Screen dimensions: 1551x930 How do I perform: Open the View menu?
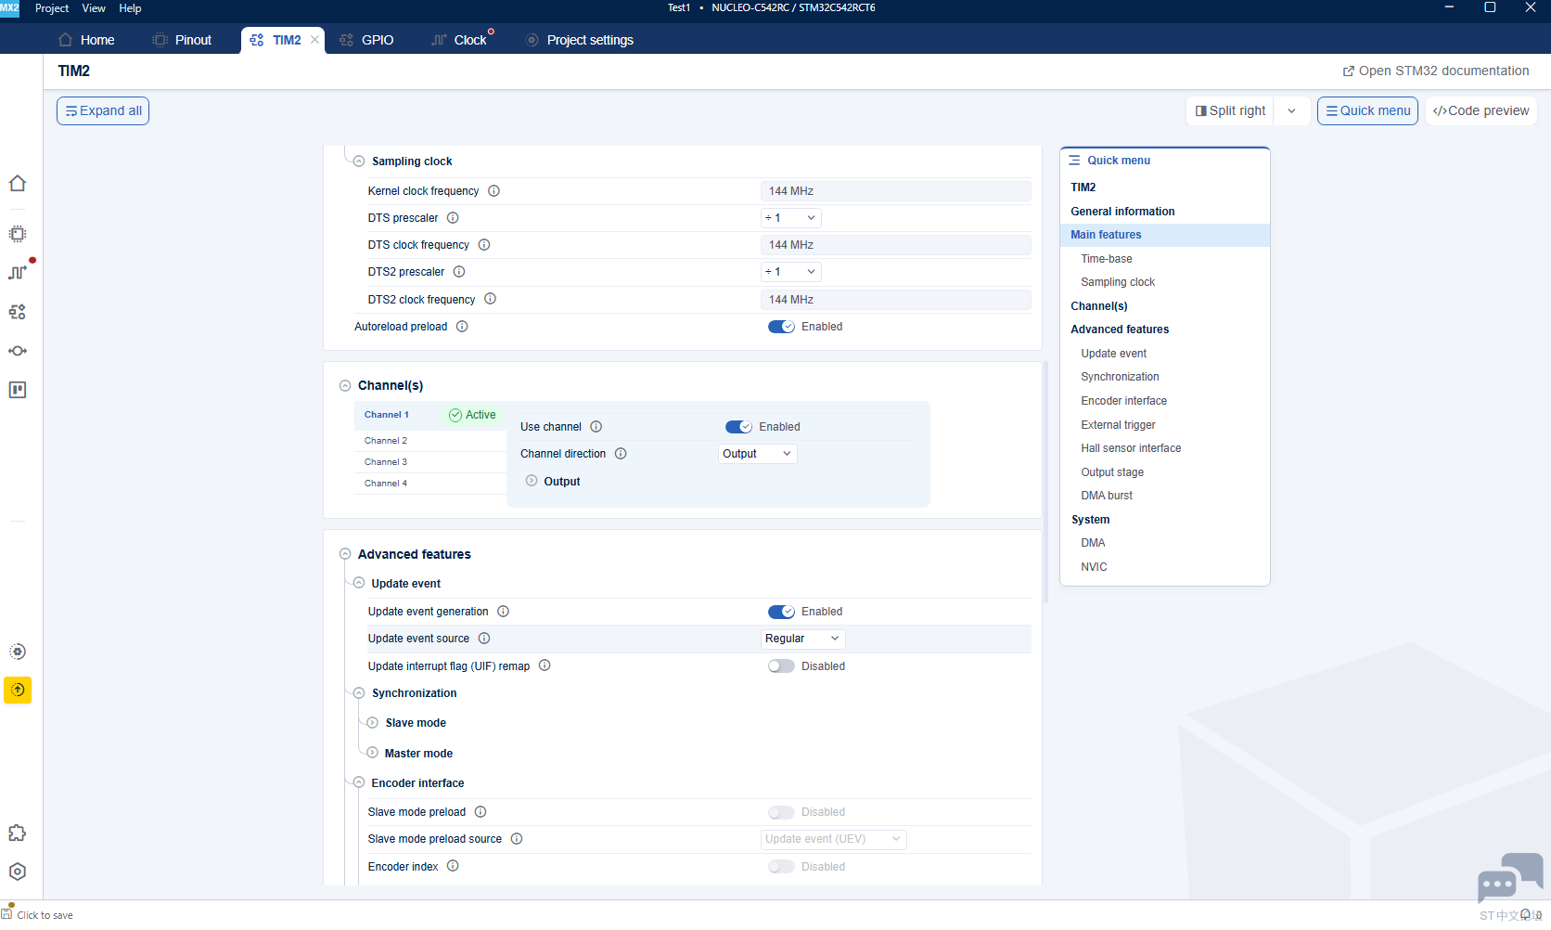pyautogui.click(x=94, y=8)
